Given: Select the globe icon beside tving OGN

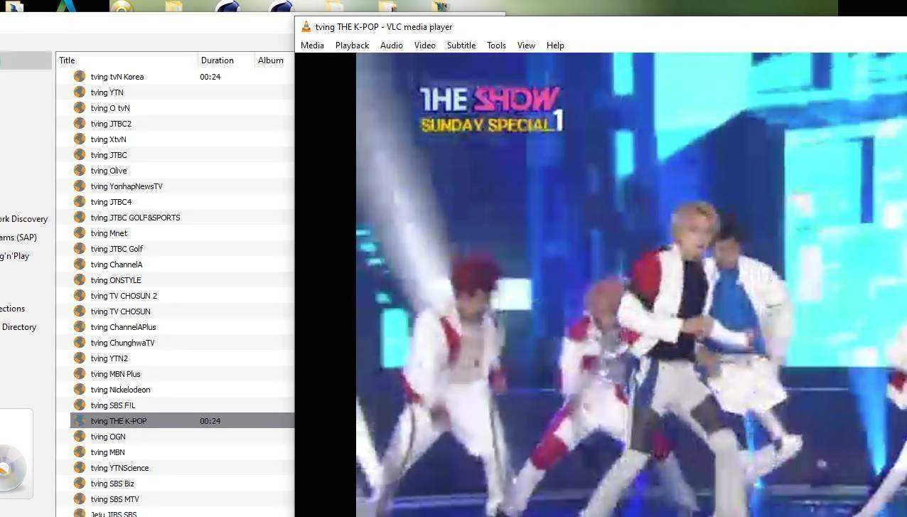Looking at the screenshot, I should (x=80, y=437).
